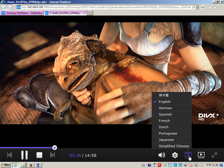
Task: Pick Simplified Chinese subtitles
Action: [x=174, y=146]
